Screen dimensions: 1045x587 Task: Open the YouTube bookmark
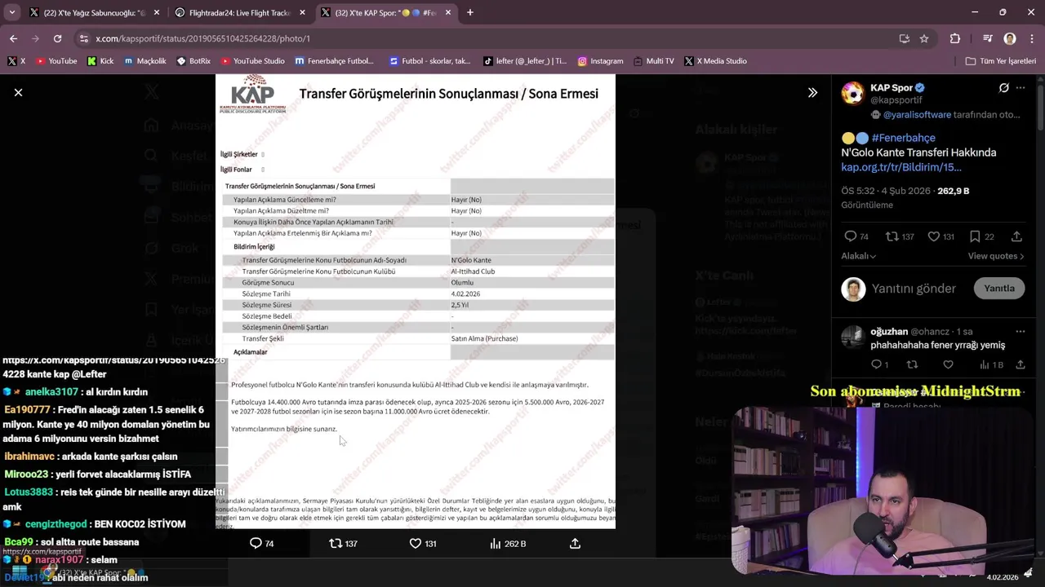click(x=56, y=61)
